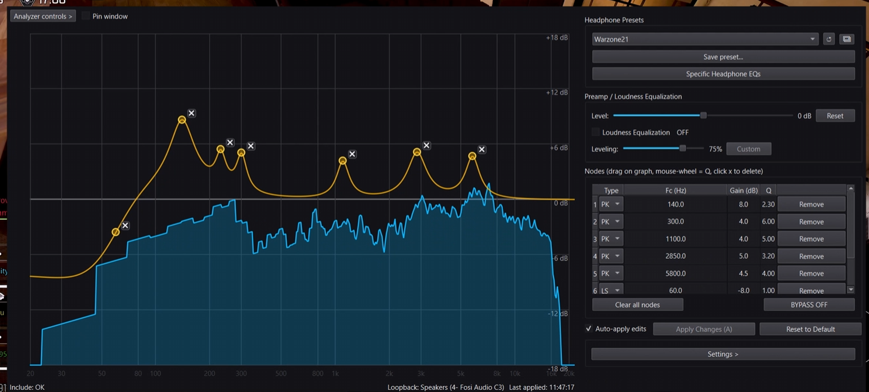This screenshot has width=869, height=392.
Task: Select the 60 Hz low-shelf node handle
Action: (x=116, y=232)
